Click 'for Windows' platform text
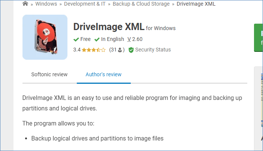The height and width of the screenshot is (151, 263). click(161, 28)
